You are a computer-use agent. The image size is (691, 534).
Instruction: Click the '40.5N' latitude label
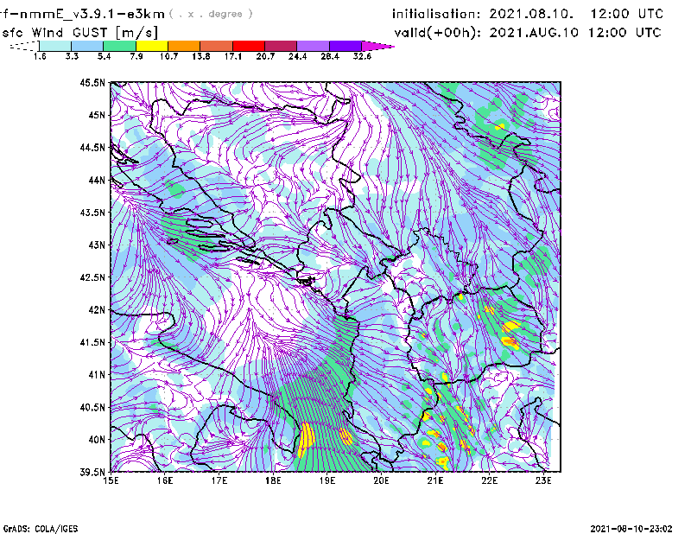click(92, 408)
